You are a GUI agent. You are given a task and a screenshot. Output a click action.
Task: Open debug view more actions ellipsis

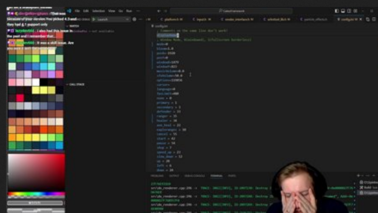(x=140, y=19)
